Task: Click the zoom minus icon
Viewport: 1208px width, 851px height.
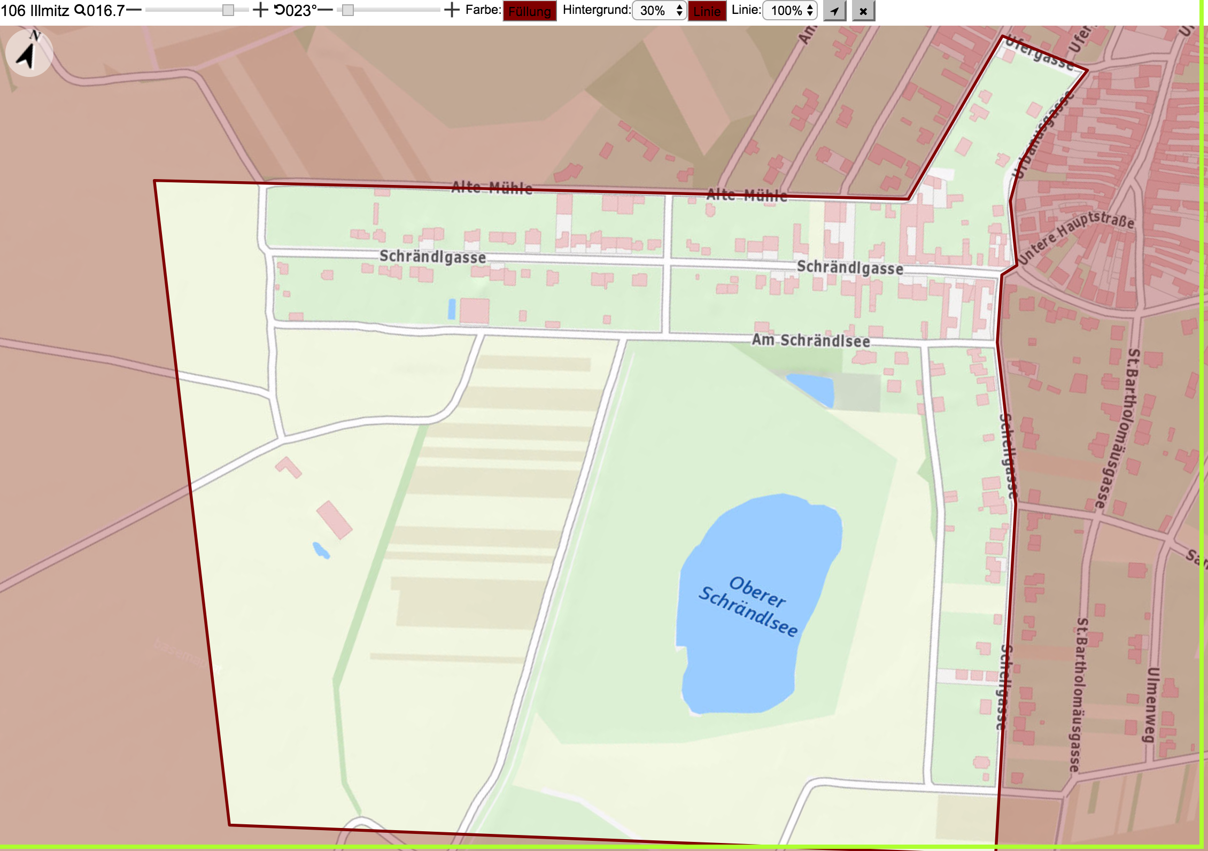Action: pyautogui.click(x=134, y=10)
